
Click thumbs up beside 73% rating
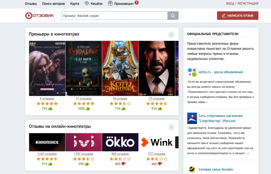pyautogui.click(x=123, y=109)
